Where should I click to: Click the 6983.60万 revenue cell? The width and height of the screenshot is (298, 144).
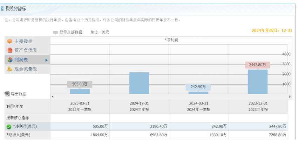(x=139, y=135)
